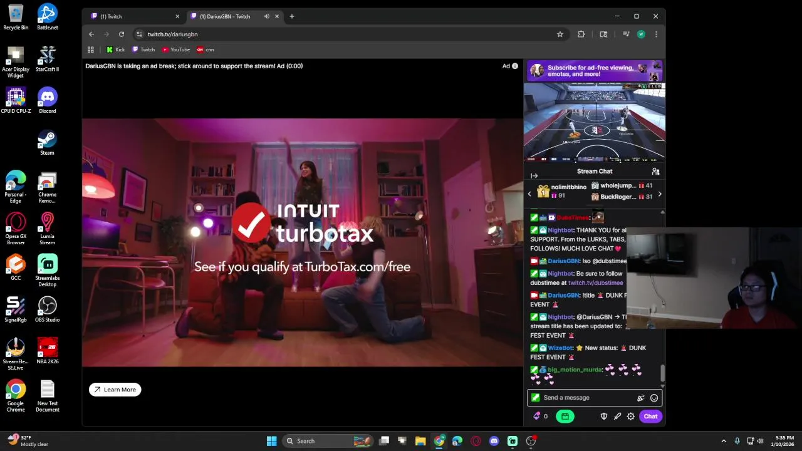The height and width of the screenshot is (451, 802).
Task: Bookmark this page with star icon
Action: [x=560, y=34]
